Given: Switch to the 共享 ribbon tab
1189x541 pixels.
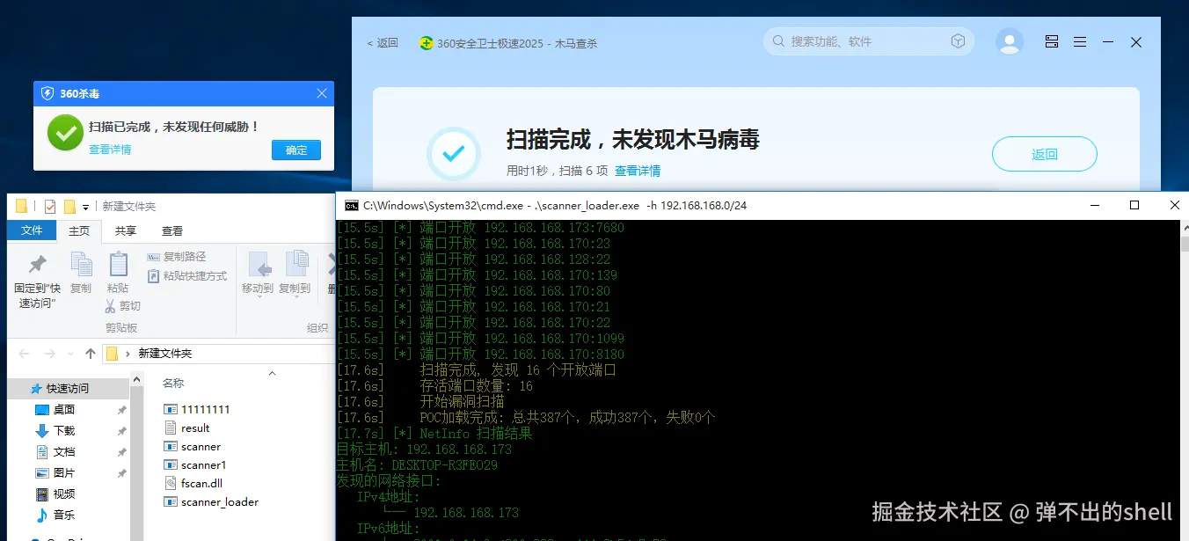Looking at the screenshot, I should (126, 230).
